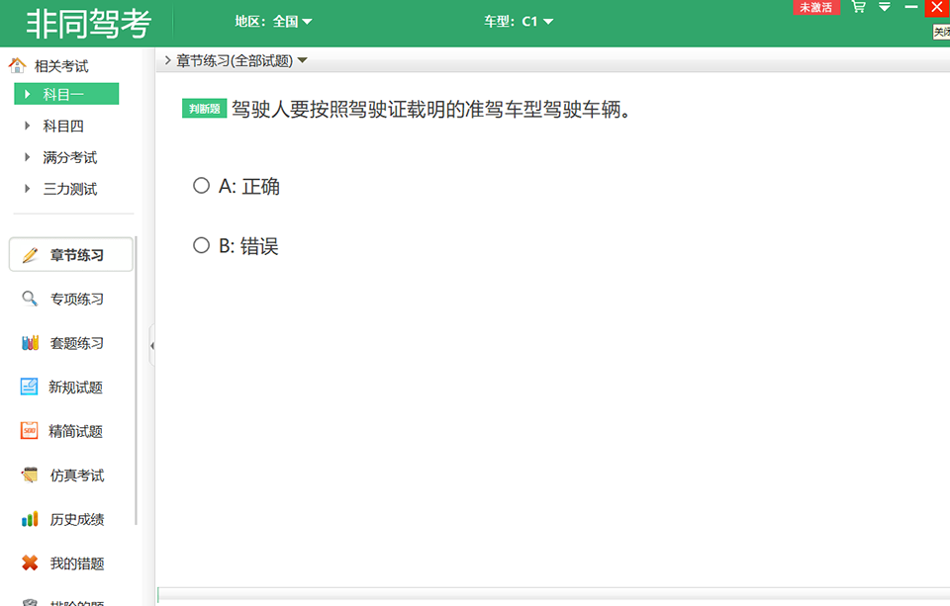The width and height of the screenshot is (950, 606).
Task: Select the 专项练习 magnifier icon
Action: point(29,299)
